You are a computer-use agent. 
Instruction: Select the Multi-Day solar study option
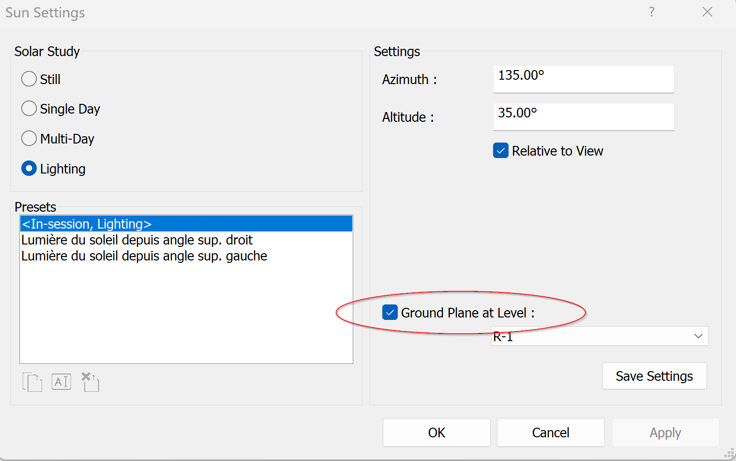point(29,138)
